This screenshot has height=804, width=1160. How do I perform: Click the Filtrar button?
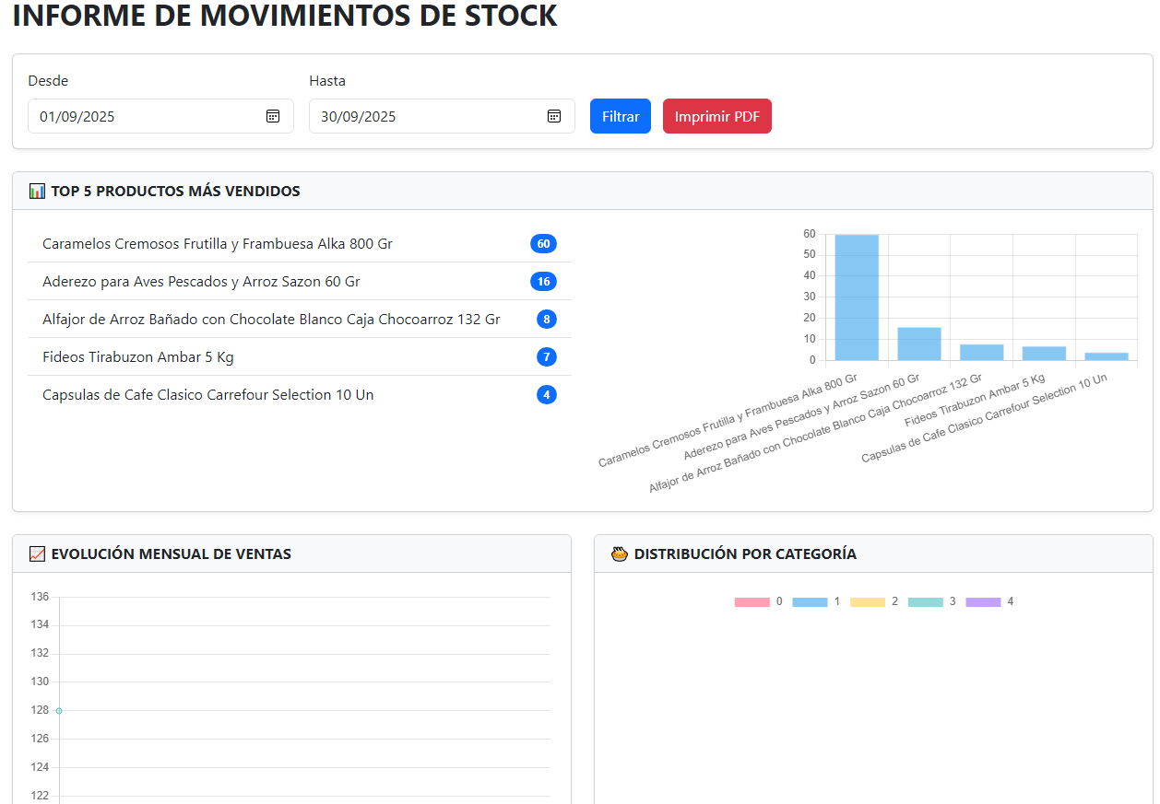coord(621,116)
